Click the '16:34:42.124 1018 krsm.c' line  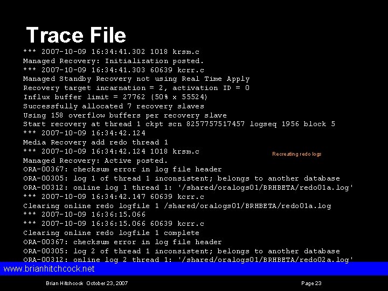tap(111, 151)
